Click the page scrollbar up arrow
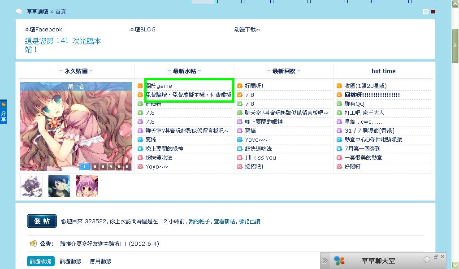 [455, 4]
